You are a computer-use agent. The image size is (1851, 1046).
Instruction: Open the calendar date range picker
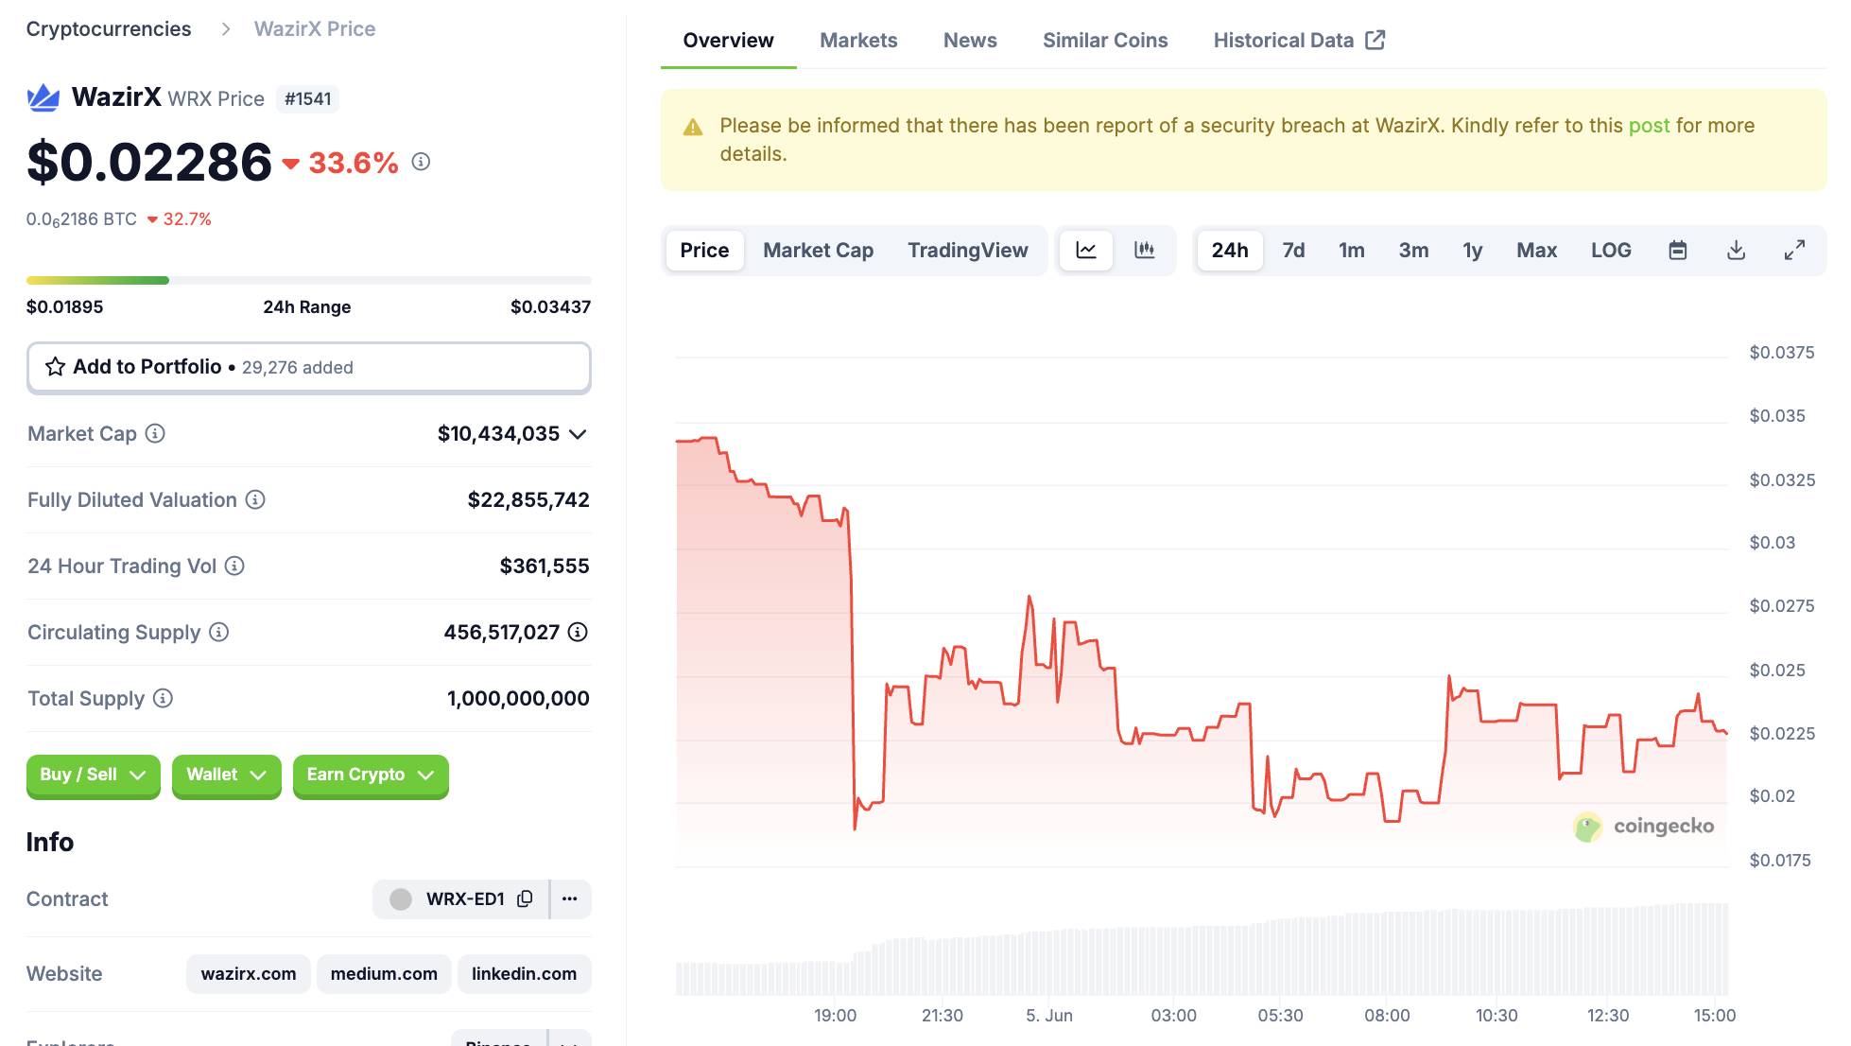tap(1678, 250)
